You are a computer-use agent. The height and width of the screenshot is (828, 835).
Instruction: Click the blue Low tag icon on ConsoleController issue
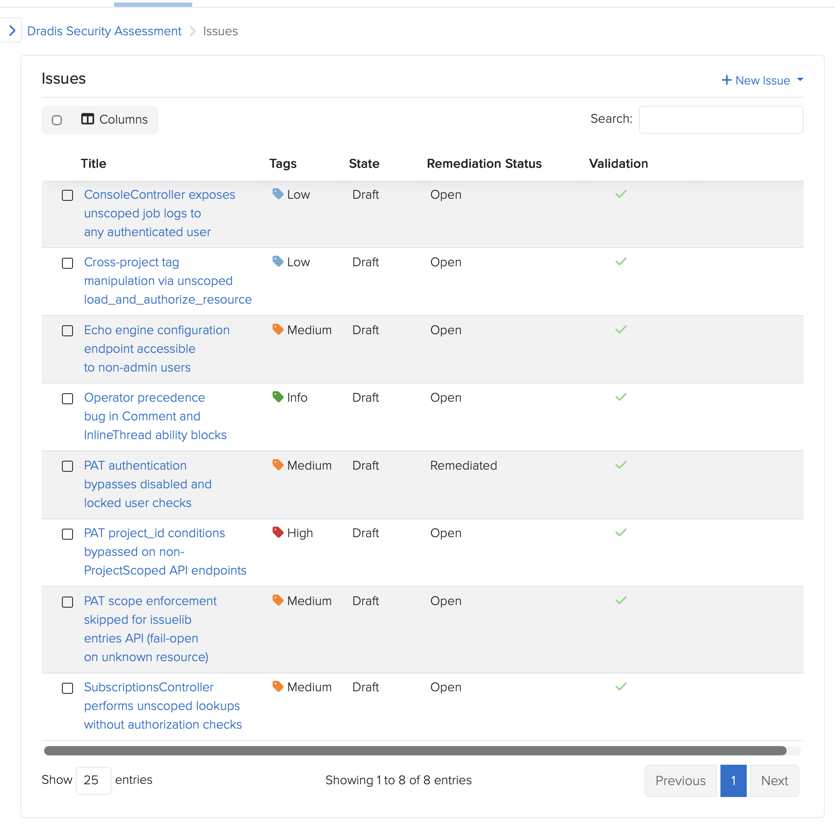coord(277,194)
